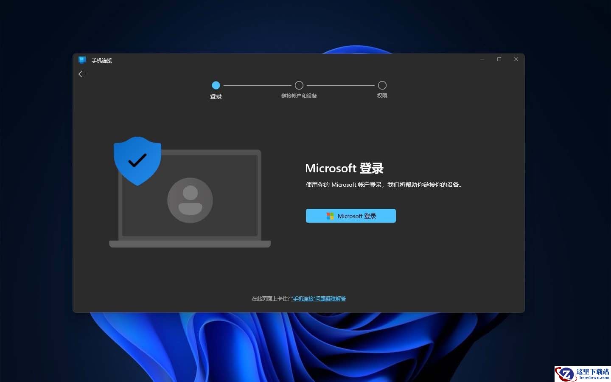The height and width of the screenshot is (382, 611).
Task: Open the "手机连接"问题疑难解答 troubleshooting link
Action: 319,299
